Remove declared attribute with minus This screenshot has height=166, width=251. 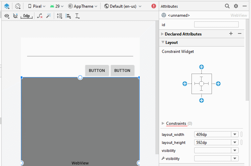point(240,34)
